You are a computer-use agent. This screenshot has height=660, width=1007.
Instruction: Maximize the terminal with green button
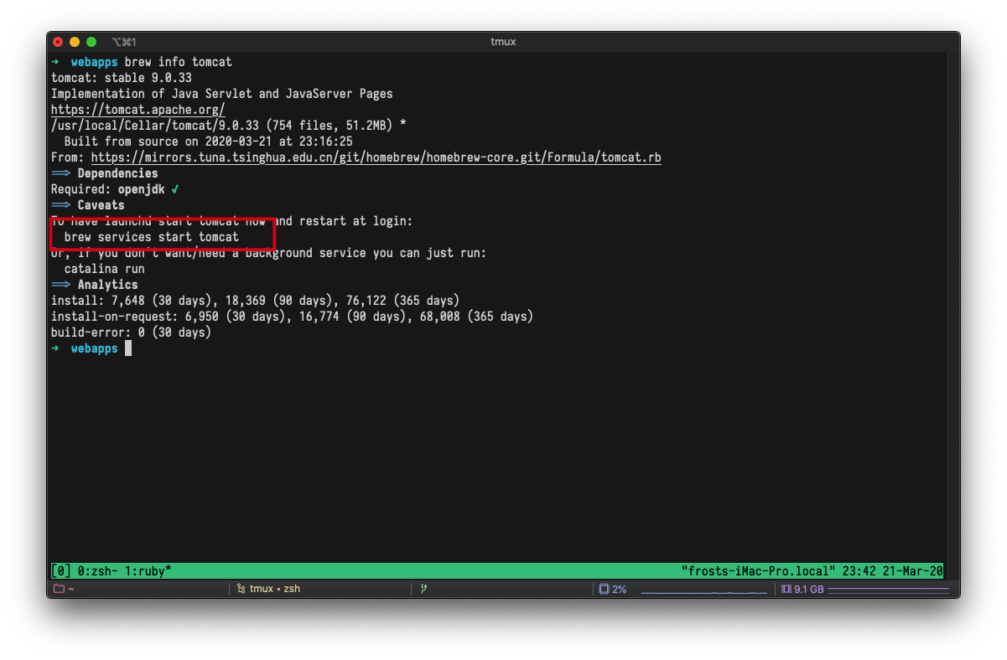pyautogui.click(x=91, y=41)
